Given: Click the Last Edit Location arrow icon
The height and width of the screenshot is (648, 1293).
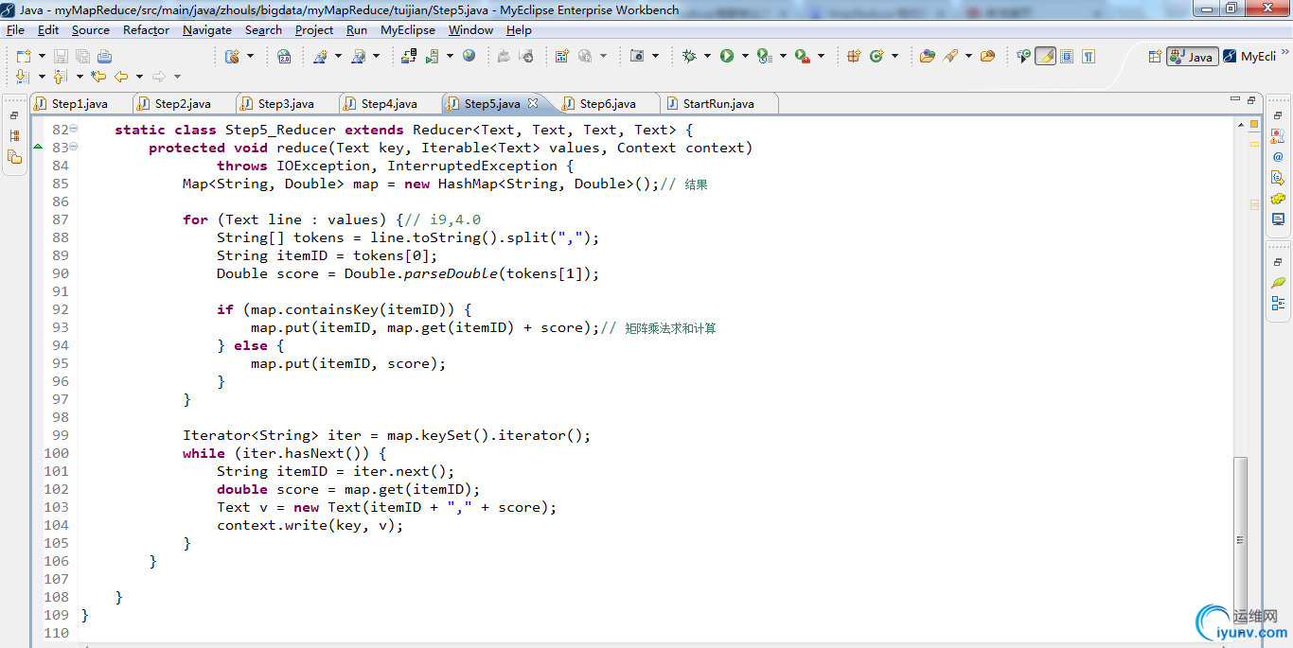Looking at the screenshot, I should pos(98,77).
